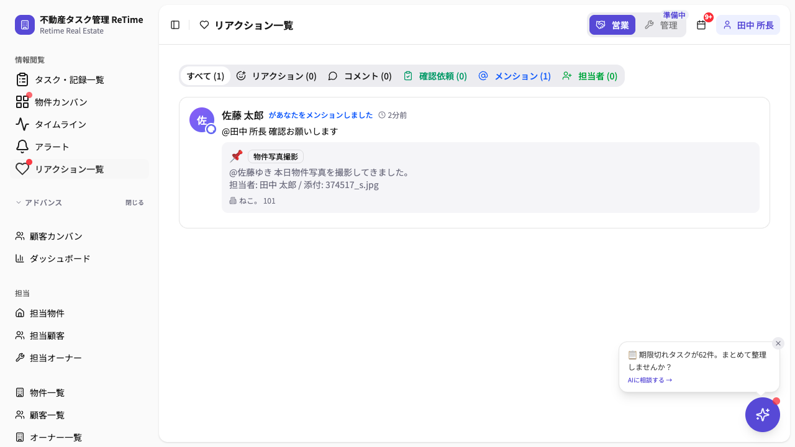Toggle the sidebar panel icon
Viewport: 795px width, 447px height.
(175, 25)
